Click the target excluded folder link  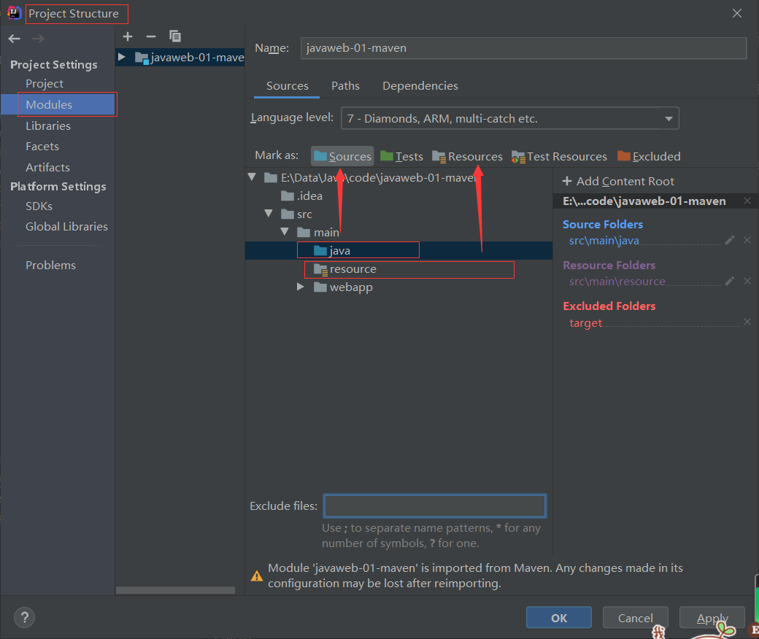click(x=586, y=322)
